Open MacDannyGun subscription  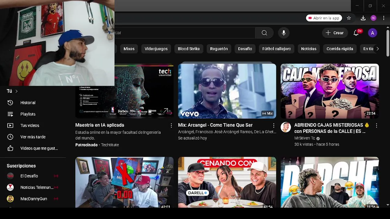(x=33, y=199)
